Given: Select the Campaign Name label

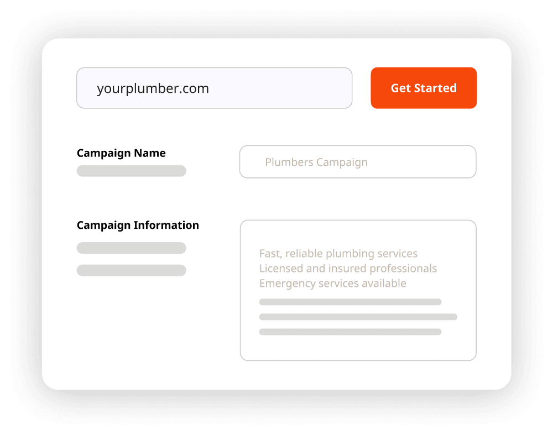Looking at the screenshot, I should (121, 153).
